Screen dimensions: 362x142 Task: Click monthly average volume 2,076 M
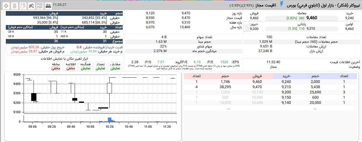[x=160, y=51]
